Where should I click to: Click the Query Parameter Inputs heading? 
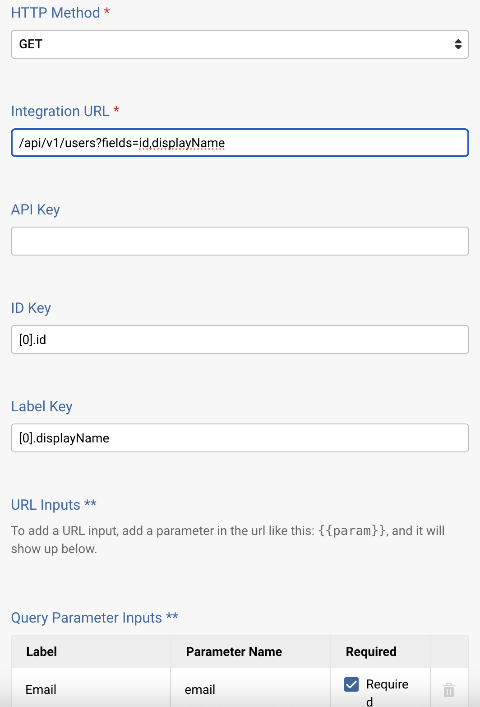[86, 618]
